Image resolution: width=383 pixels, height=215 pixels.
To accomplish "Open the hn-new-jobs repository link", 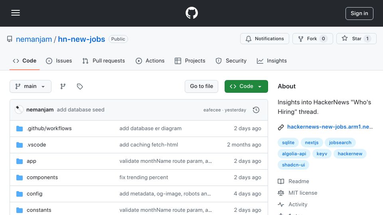I will coord(81,39).
